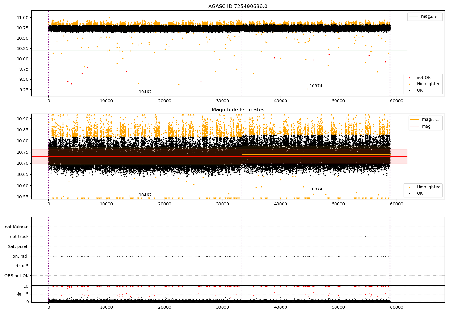The width and height of the screenshot is (449, 314).
Task: Click the orange mag OBSID legend line
Action: [x=415, y=120]
